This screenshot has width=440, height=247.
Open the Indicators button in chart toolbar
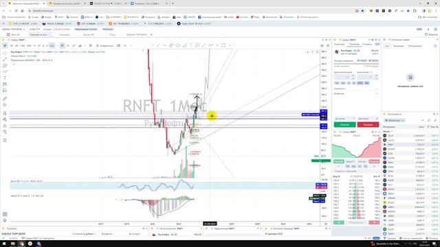(x=104, y=46)
